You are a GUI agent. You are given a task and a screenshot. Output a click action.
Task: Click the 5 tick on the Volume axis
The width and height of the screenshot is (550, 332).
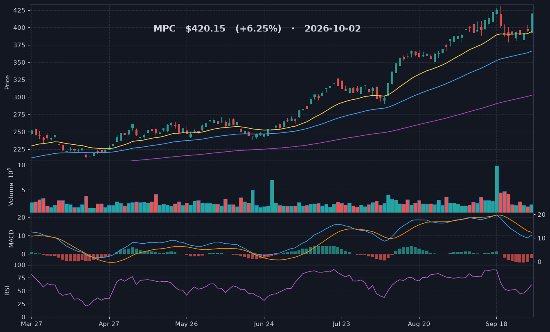coord(24,190)
